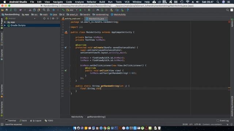The width and height of the screenshot is (234, 131).
Task: Click the Open folder toolbar icon
Action: click(3, 10)
